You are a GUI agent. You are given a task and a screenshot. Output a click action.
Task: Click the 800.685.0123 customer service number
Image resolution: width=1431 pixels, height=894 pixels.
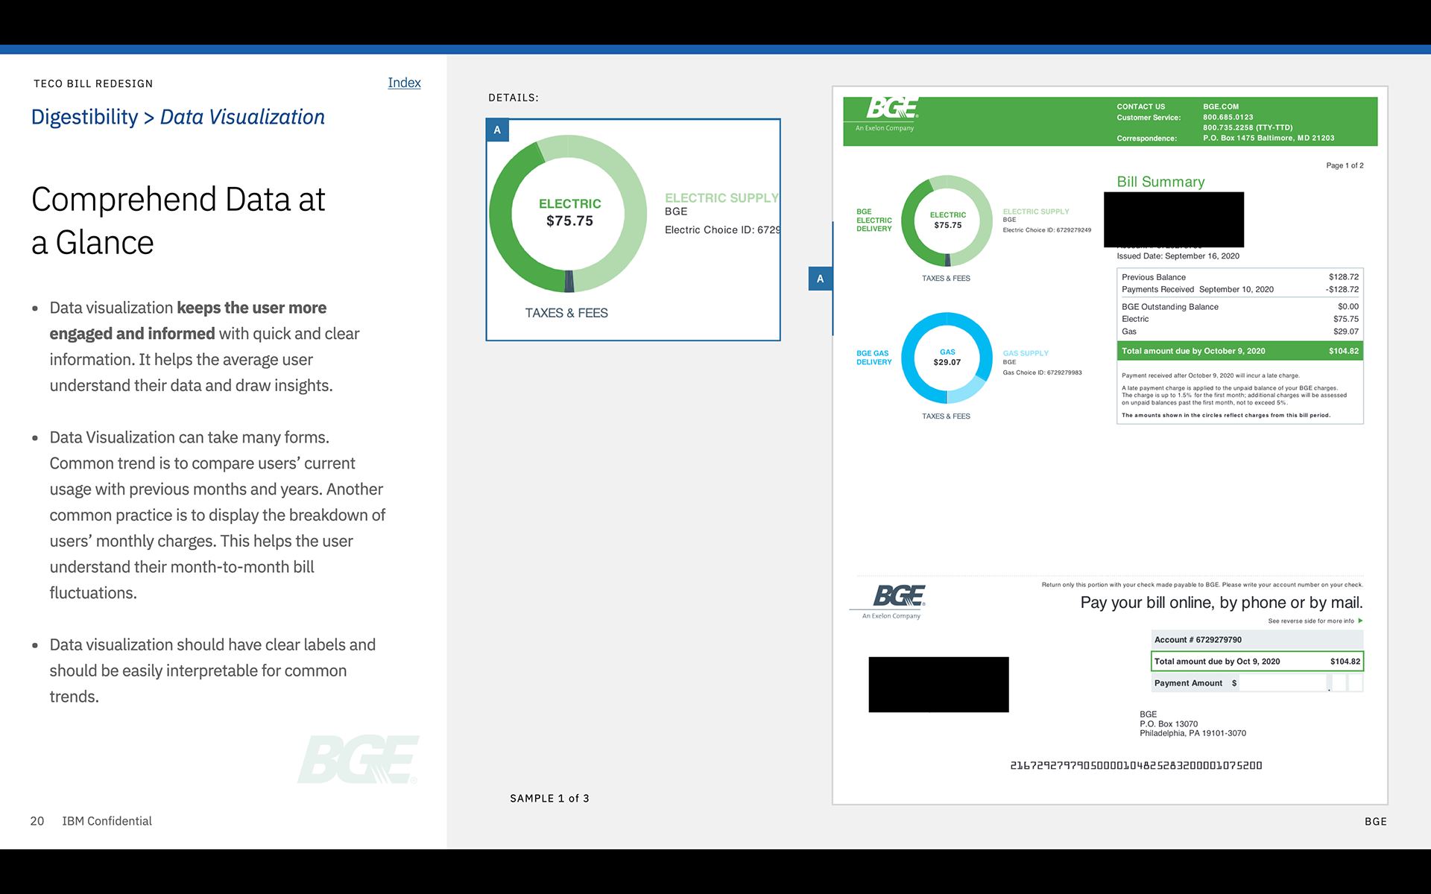pyautogui.click(x=1228, y=117)
